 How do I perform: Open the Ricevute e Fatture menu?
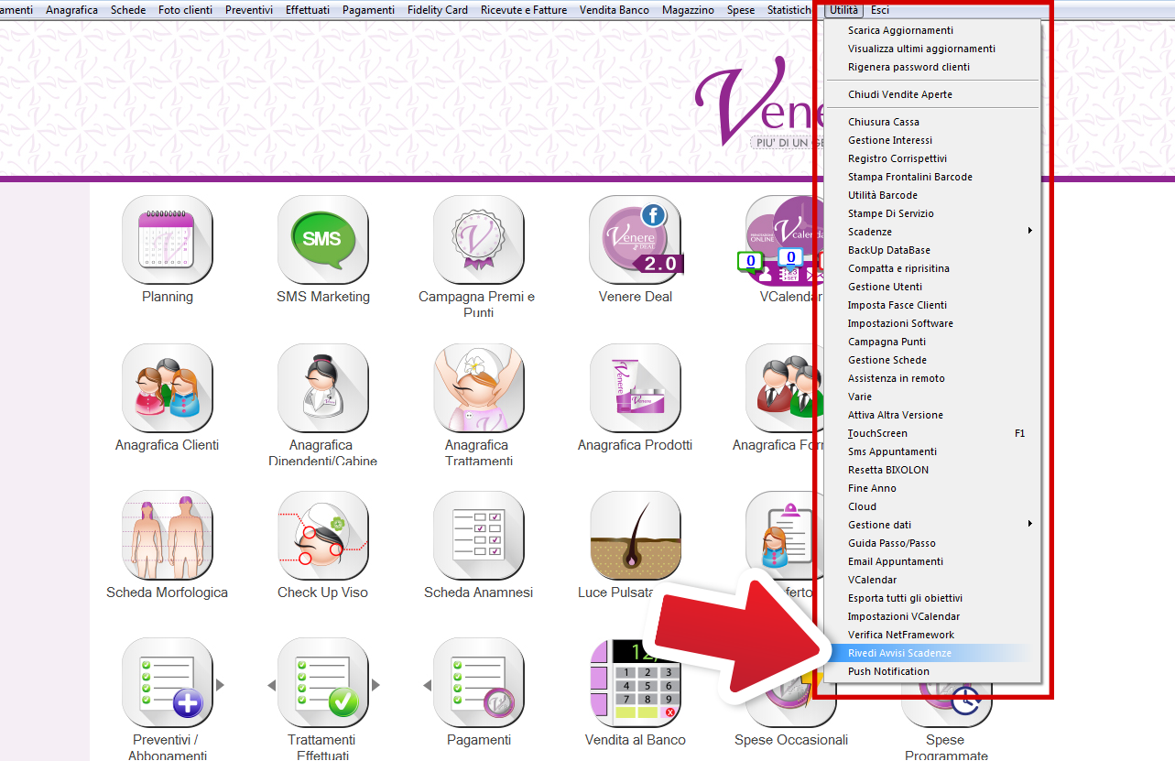click(524, 10)
